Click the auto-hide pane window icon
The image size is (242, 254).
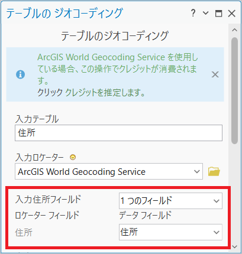[x=218, y=14]
